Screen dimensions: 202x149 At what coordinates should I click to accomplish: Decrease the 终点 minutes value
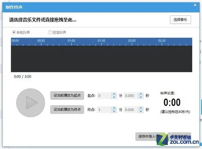pos(114,111)
